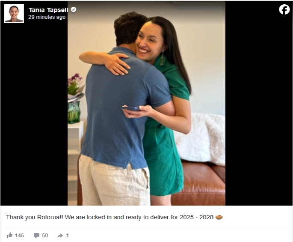This screenshot has width=293, height=242.
Task: Click the blue phone held in the photo
Action: point(131,108)
